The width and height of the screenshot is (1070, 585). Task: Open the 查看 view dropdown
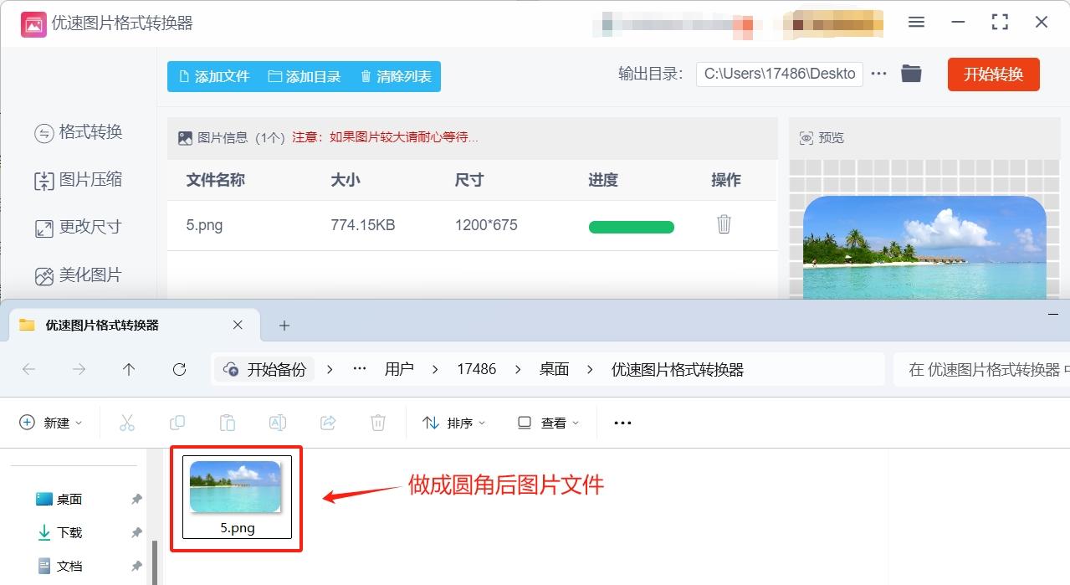[547, 422]
